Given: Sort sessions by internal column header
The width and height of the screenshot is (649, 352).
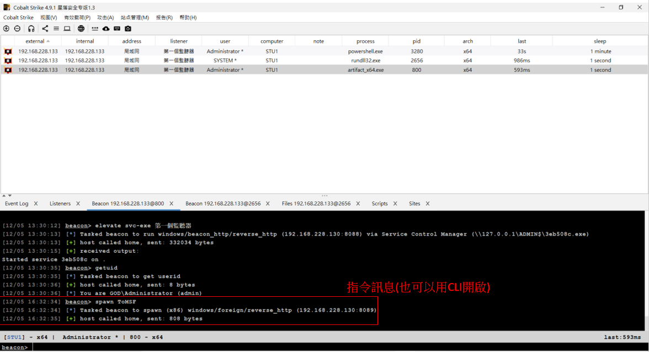Looking at the screenshot, I should pos(85,41).
